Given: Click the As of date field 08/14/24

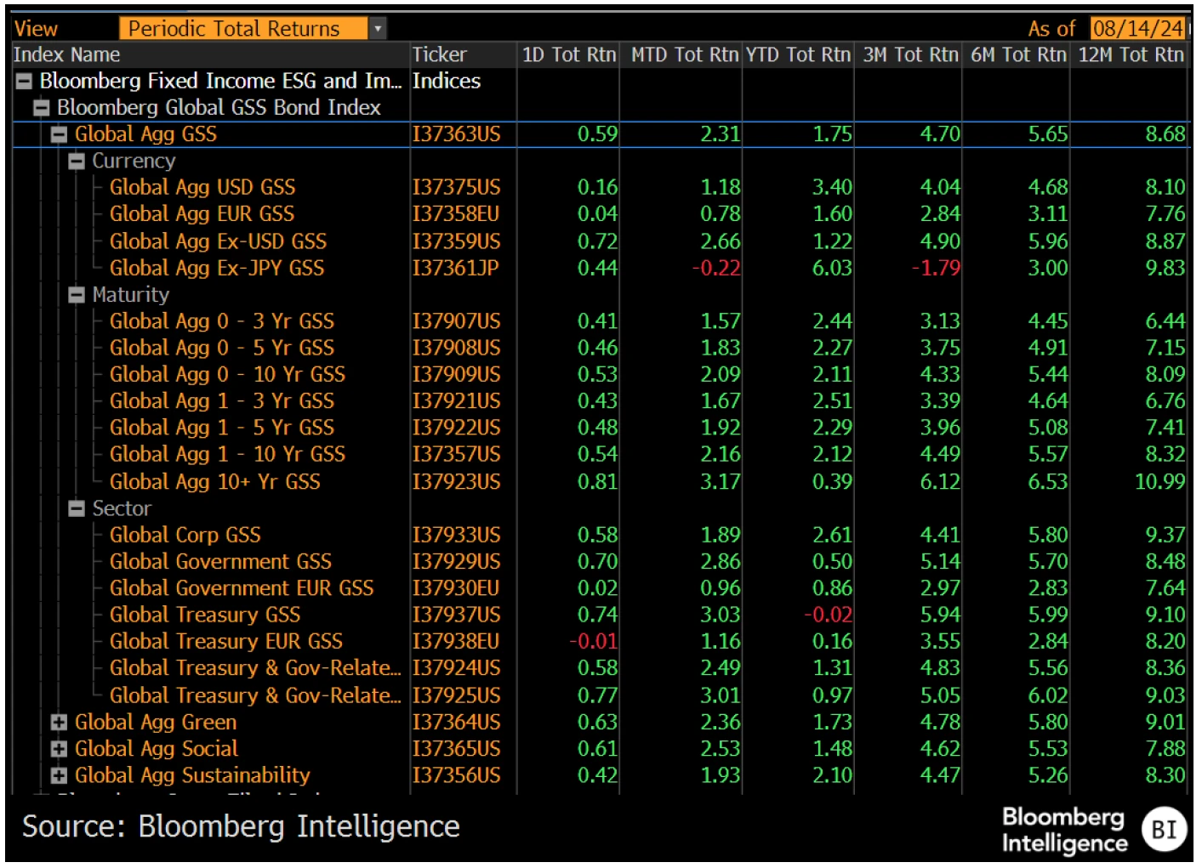Looking at the screenshot, I should (x=1137, y=29).
